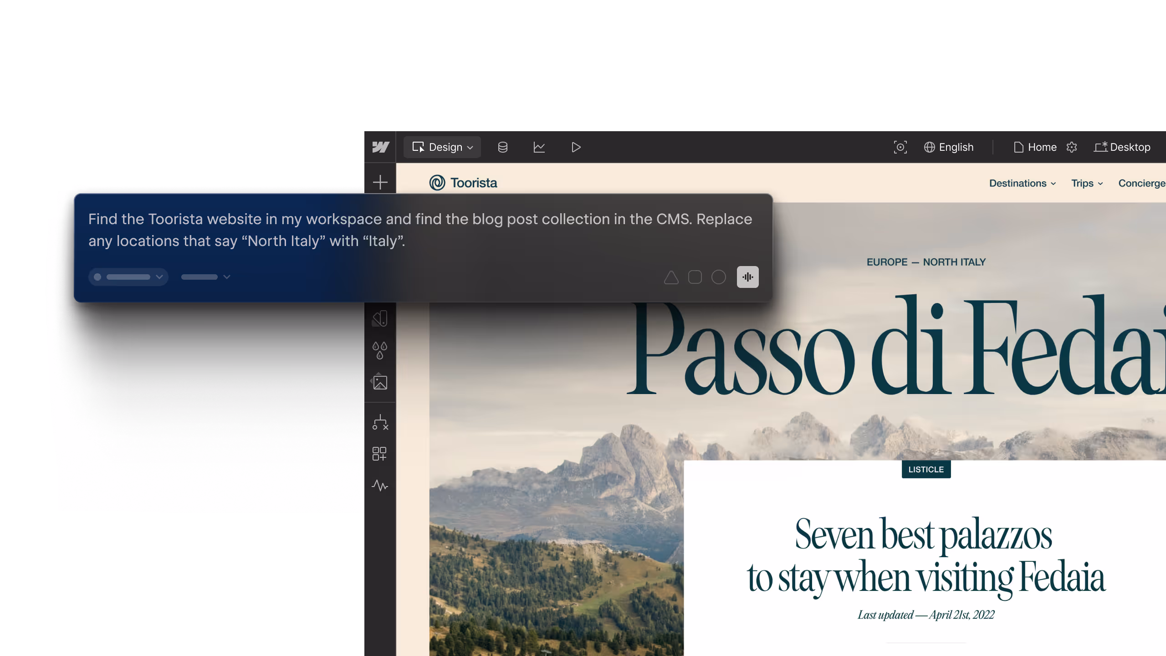Open the Home page selector
1166x656 pixels.
click(x=1035, y=147)
